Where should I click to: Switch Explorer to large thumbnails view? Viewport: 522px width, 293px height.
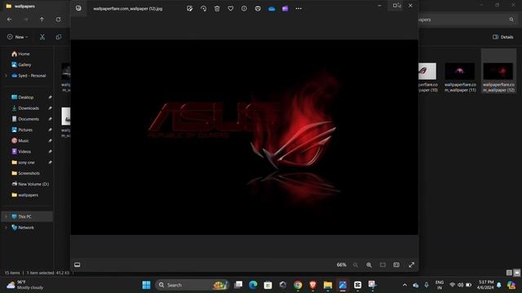pos(516,273)
